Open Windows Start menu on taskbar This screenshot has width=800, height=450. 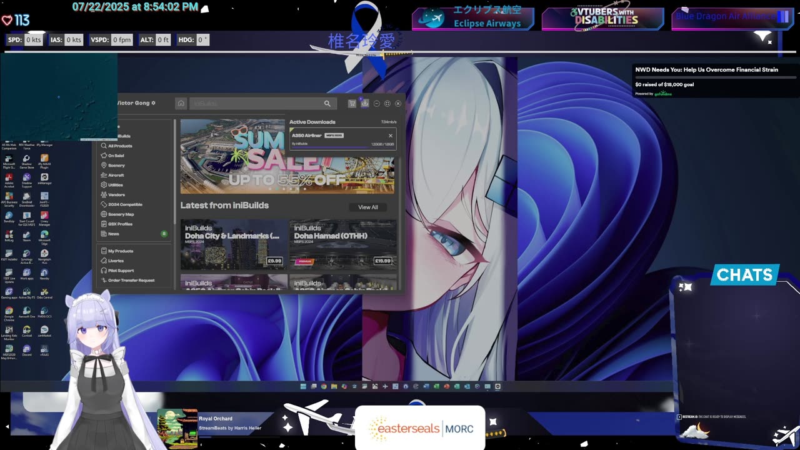pos(303,386)
